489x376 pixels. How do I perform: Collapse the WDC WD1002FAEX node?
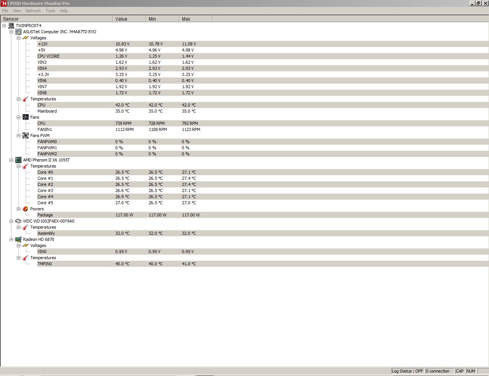pos(11,221)
